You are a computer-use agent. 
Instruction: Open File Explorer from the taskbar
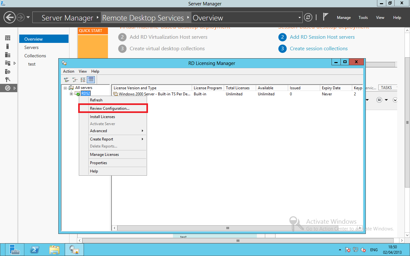pyautogui.click(x=54, y=250)
